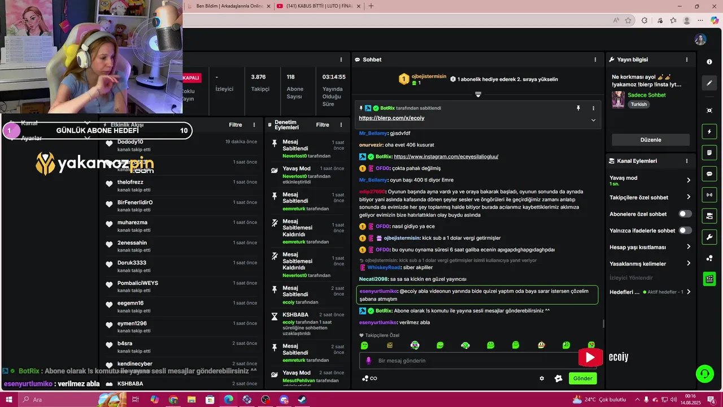Select the lightning bolt sidebar icon
723x407 pixels.
pos(709,132)
